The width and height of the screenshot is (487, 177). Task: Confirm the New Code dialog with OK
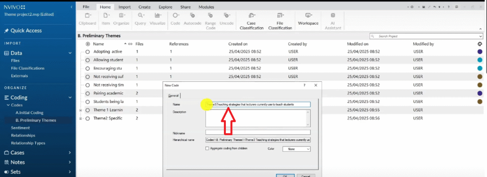tap(285, 176)
